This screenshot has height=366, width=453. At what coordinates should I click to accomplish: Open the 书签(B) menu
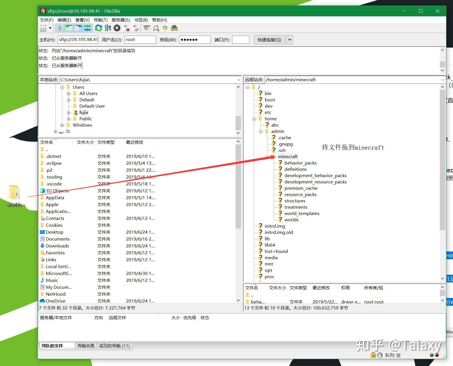[141, 20]
